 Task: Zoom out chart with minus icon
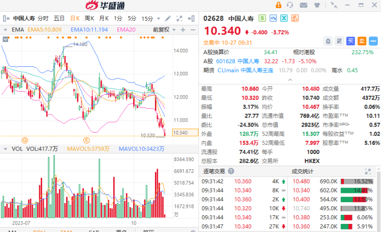pos(193,30)
